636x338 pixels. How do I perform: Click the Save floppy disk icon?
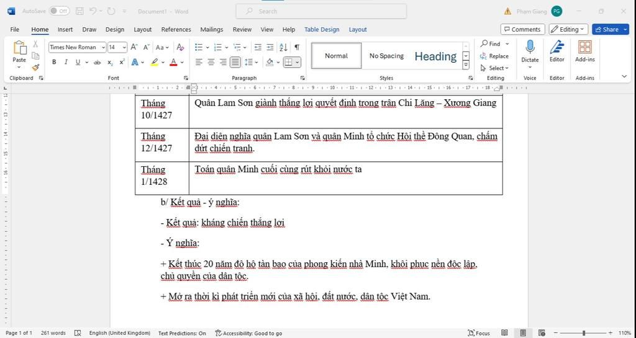(80, 11)
